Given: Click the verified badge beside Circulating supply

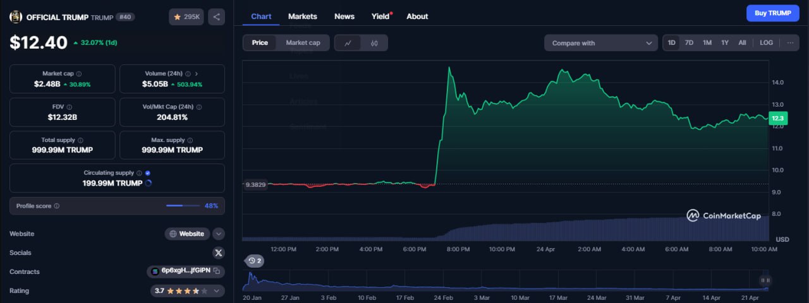Looking at the screenshot, I should 147,173.
